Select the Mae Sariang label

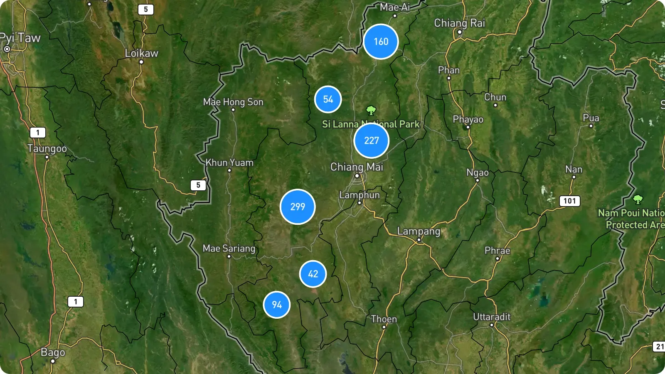pyautogui.click(x=229, y=249)
